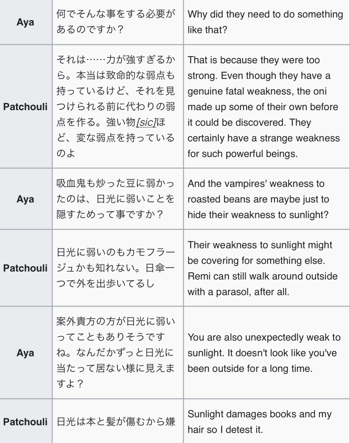Image resolution: width=350 pixels, height=443 pixels.
Task: Select the paragraph starting 'That is because they were too strong'
Action: (264, 107)
